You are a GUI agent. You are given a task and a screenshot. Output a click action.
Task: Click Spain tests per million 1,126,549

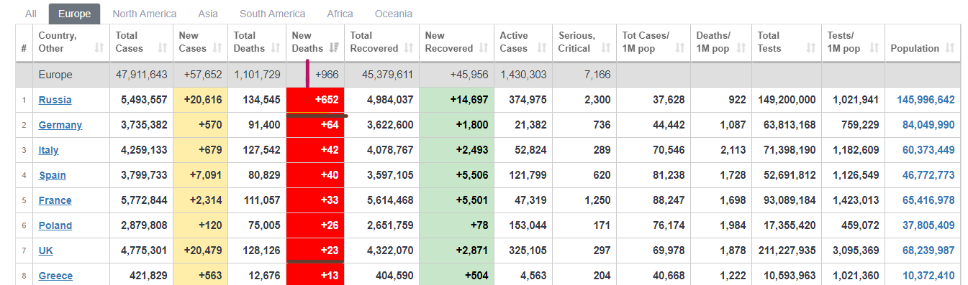[856, 175]
